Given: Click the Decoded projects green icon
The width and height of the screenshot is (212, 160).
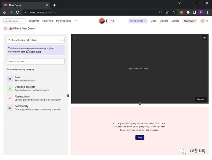Looking at the screenshot, I should [x=10, y=89].
